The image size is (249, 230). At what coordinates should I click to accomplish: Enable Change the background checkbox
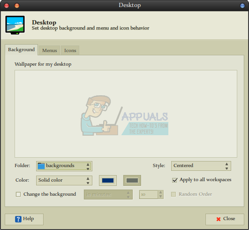pyautogui.click(x=18, y=194)
